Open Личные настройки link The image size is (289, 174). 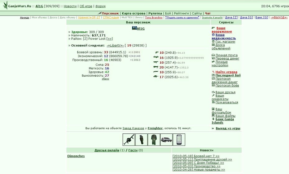point(220,64)
